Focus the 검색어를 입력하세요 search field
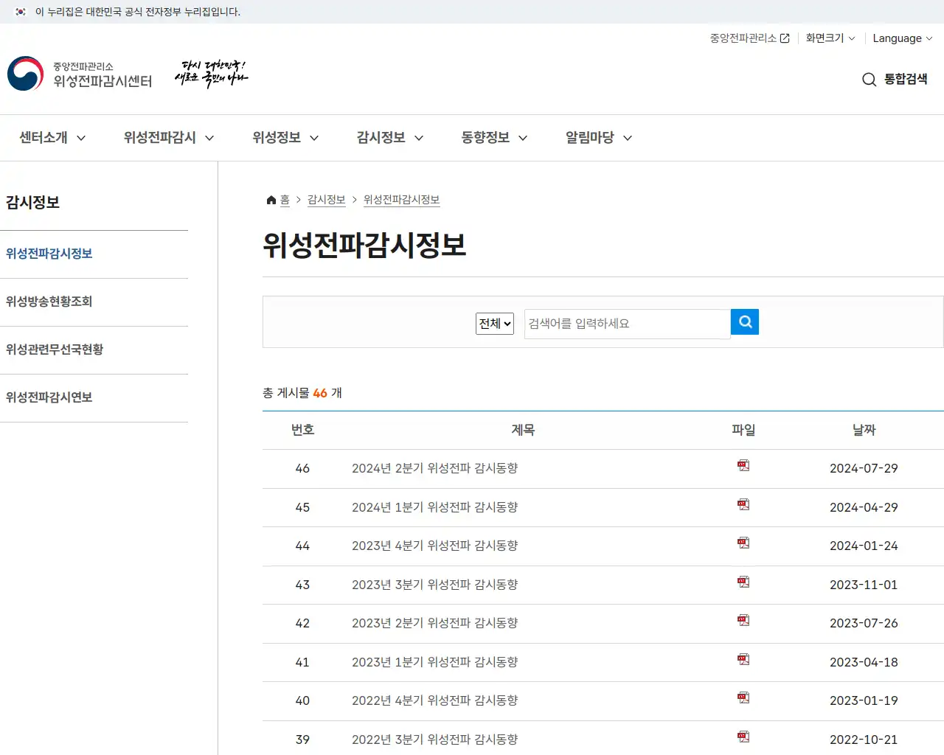This screenshot has height=755, width=944. pos(627,324)
